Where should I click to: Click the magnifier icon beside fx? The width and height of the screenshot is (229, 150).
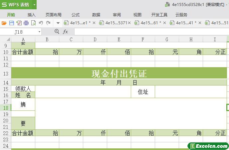(x=57, y=31)
